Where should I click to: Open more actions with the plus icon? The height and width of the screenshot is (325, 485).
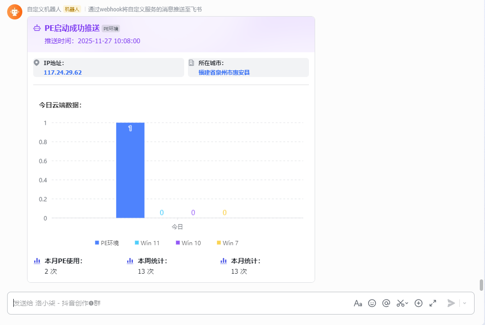pos(418,303)
